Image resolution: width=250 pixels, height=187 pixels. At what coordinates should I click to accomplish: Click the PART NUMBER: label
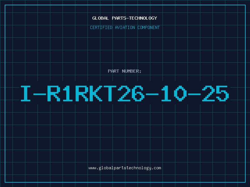pyautogui.click(x=125, y=71)
